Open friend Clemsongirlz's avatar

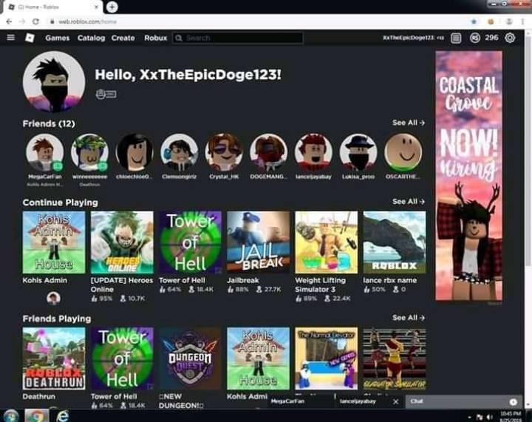point(180,152)
